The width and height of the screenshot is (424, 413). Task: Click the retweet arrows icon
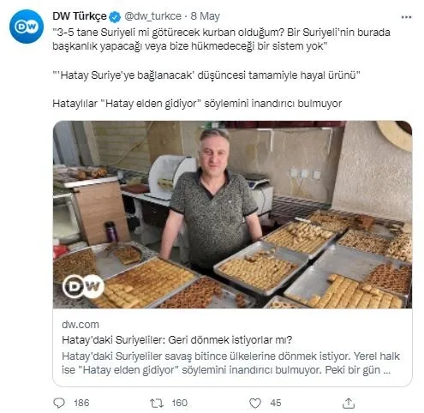click(x=157, y=403)
